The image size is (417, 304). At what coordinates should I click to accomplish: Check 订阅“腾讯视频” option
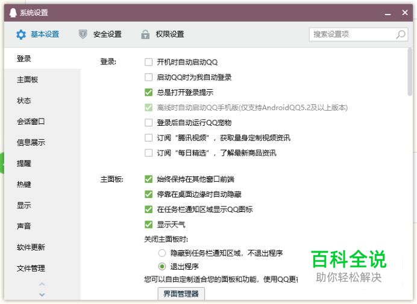tap(148, 138)
